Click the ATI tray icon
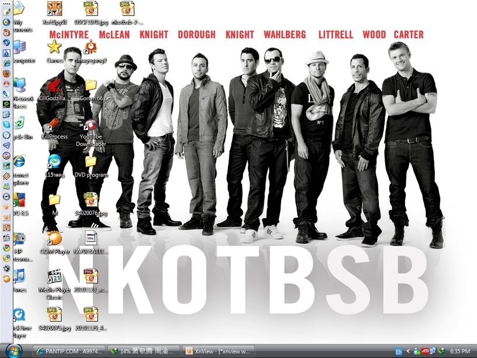 coord(425,351)
